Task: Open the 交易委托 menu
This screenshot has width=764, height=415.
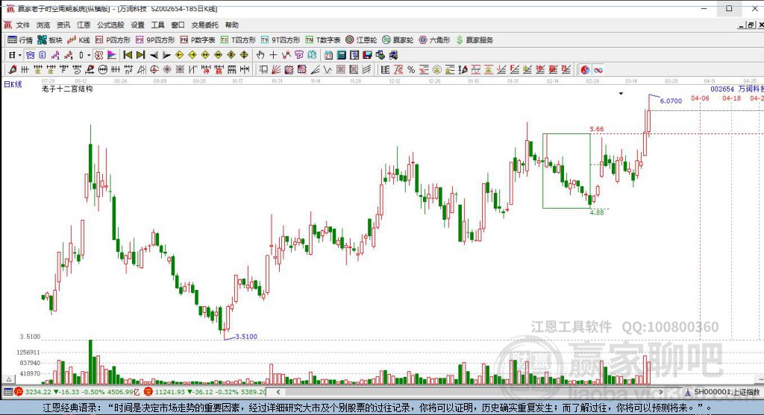Action: (x=204, y=25)
